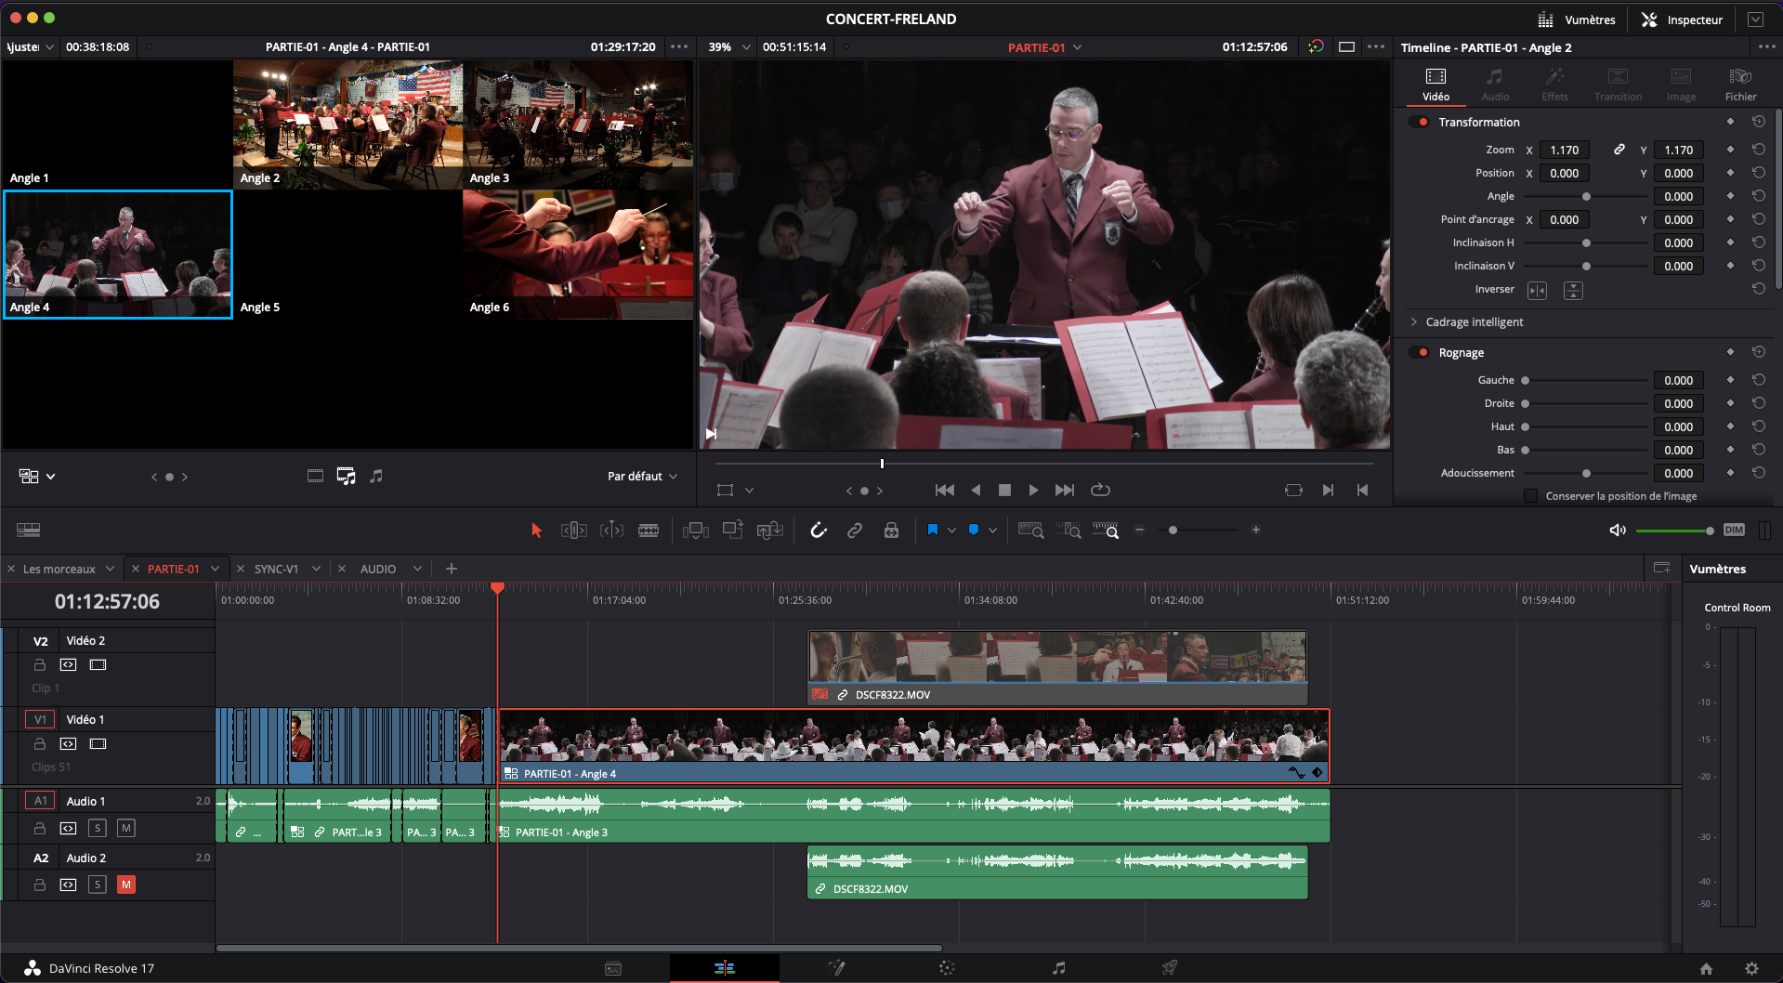
Task: Open the Fairlight page music note icon
Action: pos(1058,968)
